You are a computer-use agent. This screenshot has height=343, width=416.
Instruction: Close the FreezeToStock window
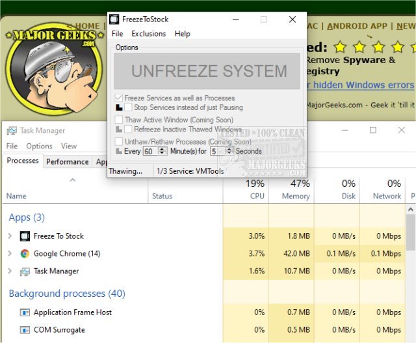[x=292, y=20]
